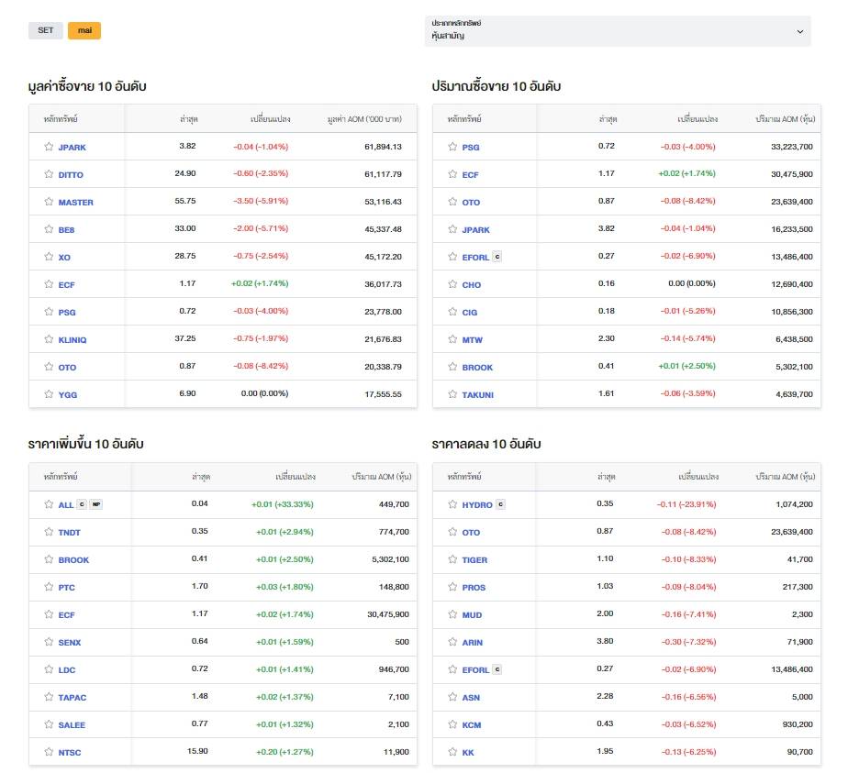This screenshot has width=848, height=773.
Task: Select HYDRO's volume 1,074,200
Action: pos(794,504)
